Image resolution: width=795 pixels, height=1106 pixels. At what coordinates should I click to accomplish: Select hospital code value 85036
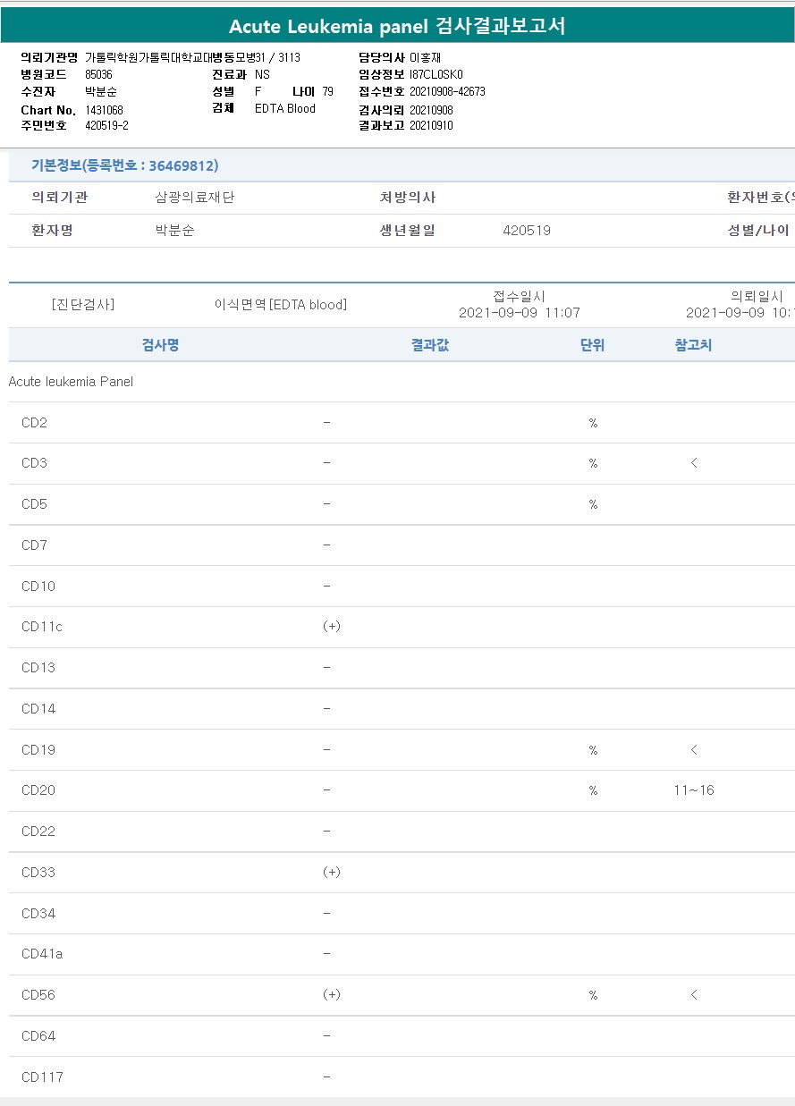[98, 74]
